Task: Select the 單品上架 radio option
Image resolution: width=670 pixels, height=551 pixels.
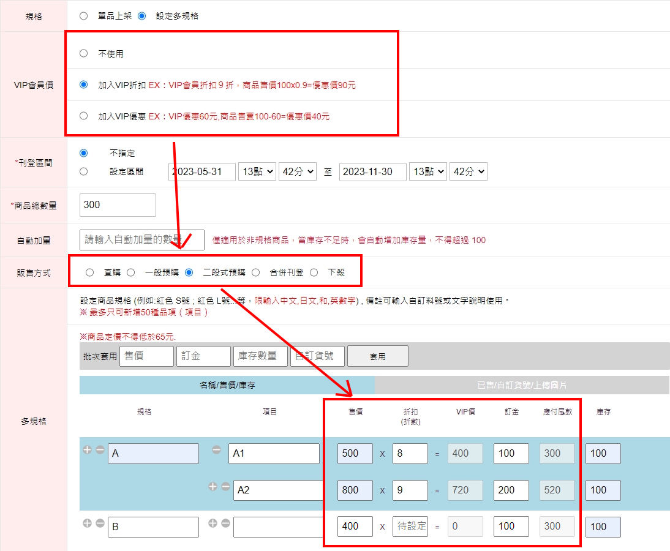Action: point(84,16)
